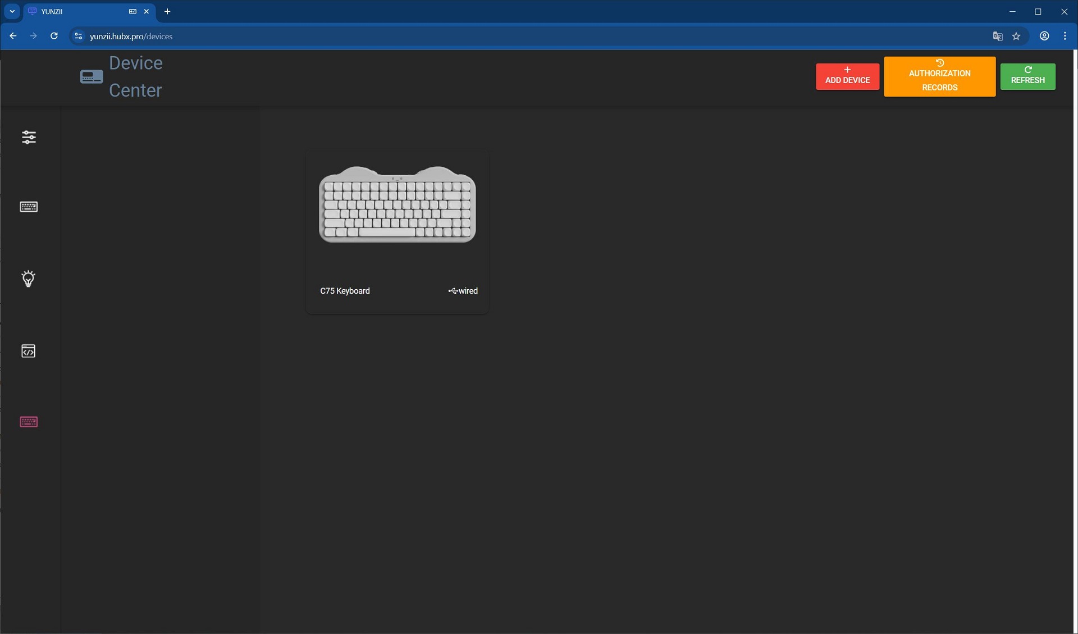Viewport: 1078px width, 634px height.
Task: Open the keyboard key mapping sidebar icon
Action: click(29, 207)
